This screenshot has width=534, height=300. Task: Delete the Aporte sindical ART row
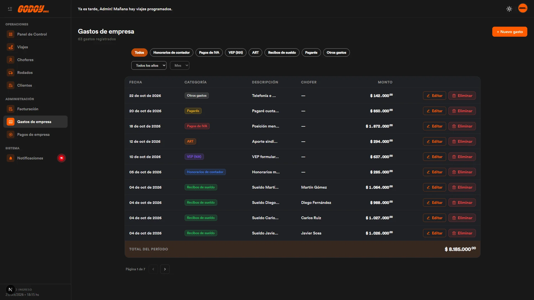[x=462, y=141]
